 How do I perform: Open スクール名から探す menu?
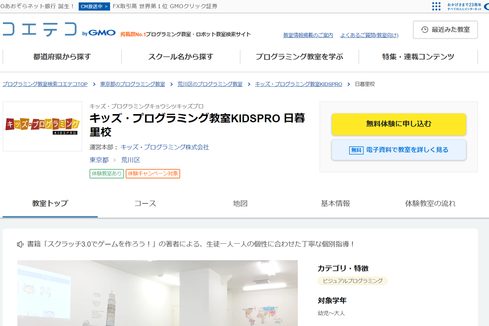(x=181, y=57)
